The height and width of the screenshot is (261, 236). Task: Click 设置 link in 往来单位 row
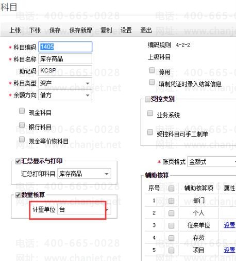[x=229, y=225]
